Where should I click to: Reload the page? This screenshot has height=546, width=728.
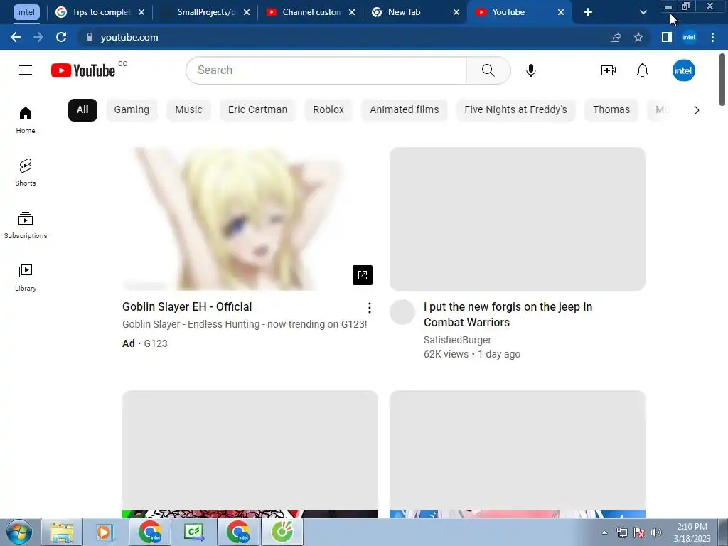pyautogui.click(x=61, y=37)
